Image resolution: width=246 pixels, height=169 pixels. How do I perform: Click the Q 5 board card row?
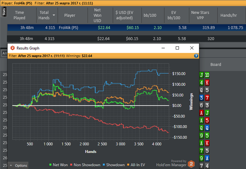205,90
